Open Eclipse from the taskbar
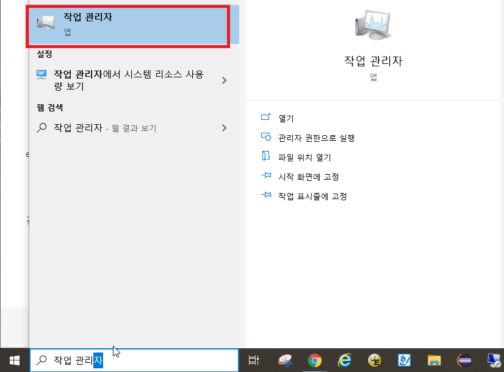504x372 pixels. [x=464, y=360]
